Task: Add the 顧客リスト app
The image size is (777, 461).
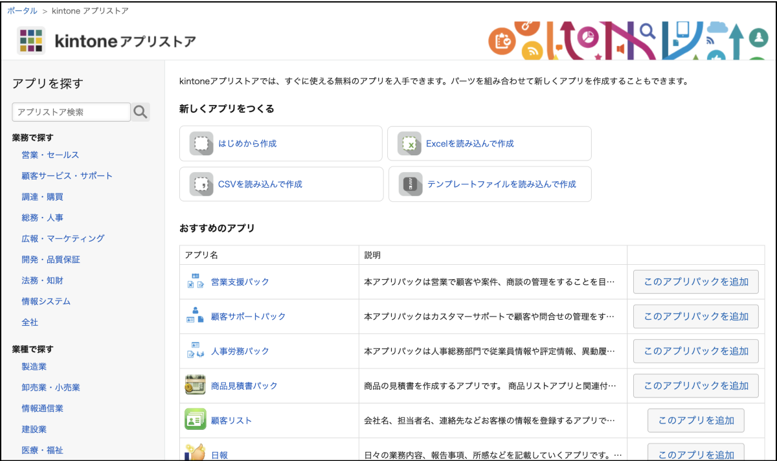Action: tap(695, 420)
